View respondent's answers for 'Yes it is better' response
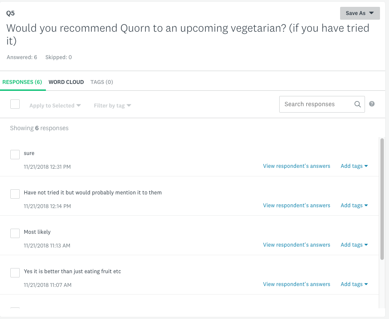This screenshot has width=389, height=319. 296,284
